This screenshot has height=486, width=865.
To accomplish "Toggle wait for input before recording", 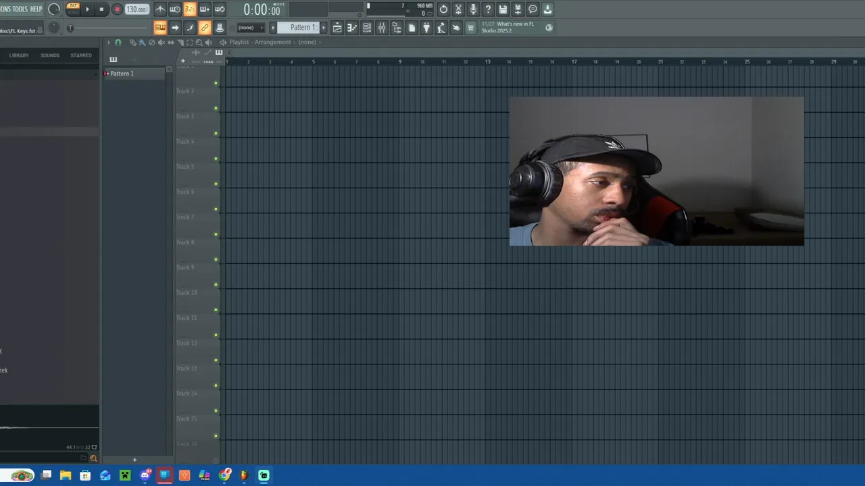I will click(175, 9).
